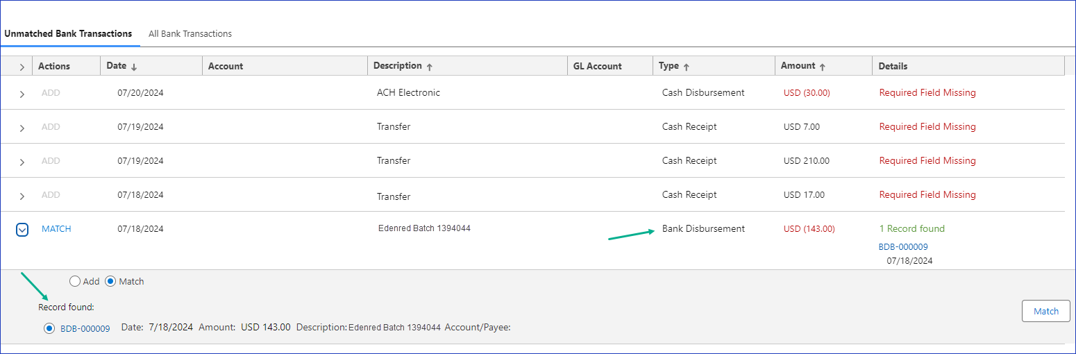Choose the BDB-000009 record radio button

pos(49,328)
